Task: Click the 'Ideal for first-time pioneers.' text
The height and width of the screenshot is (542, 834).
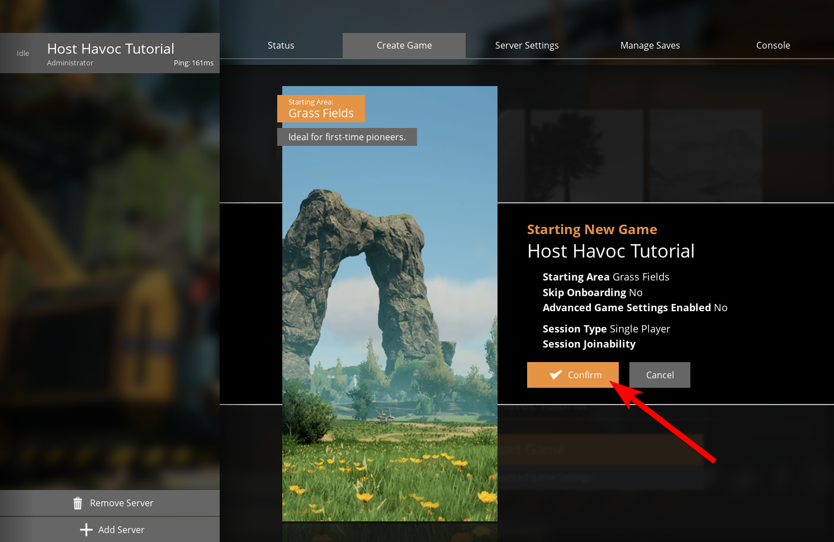Action: click(347, 137)
